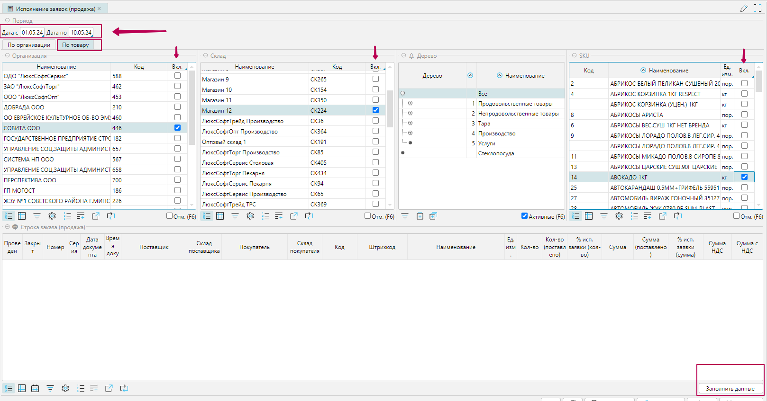The height and width of the screenshot is (401, 767).
Task: Select the По товару tab
Action: (x=75, y=45)
